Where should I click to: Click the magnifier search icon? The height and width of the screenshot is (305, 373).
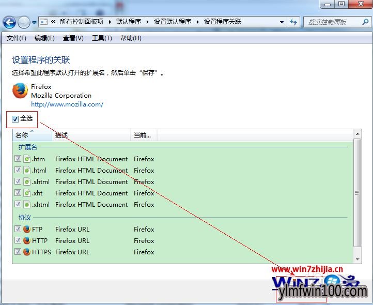[365, 22]
